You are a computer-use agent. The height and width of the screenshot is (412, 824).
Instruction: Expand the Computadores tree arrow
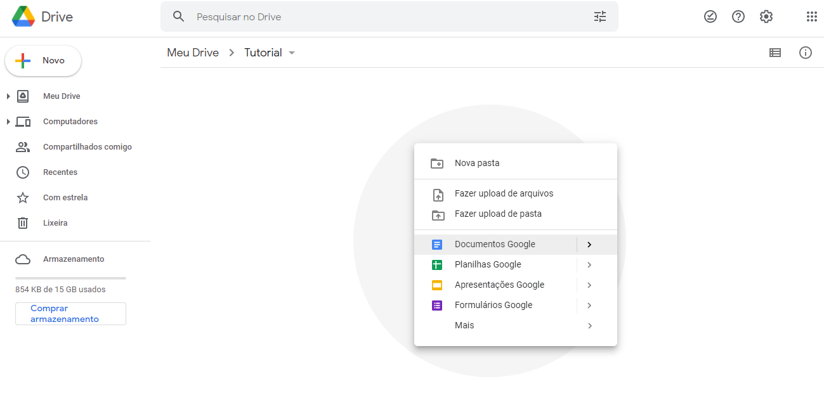tap(8, 122)
